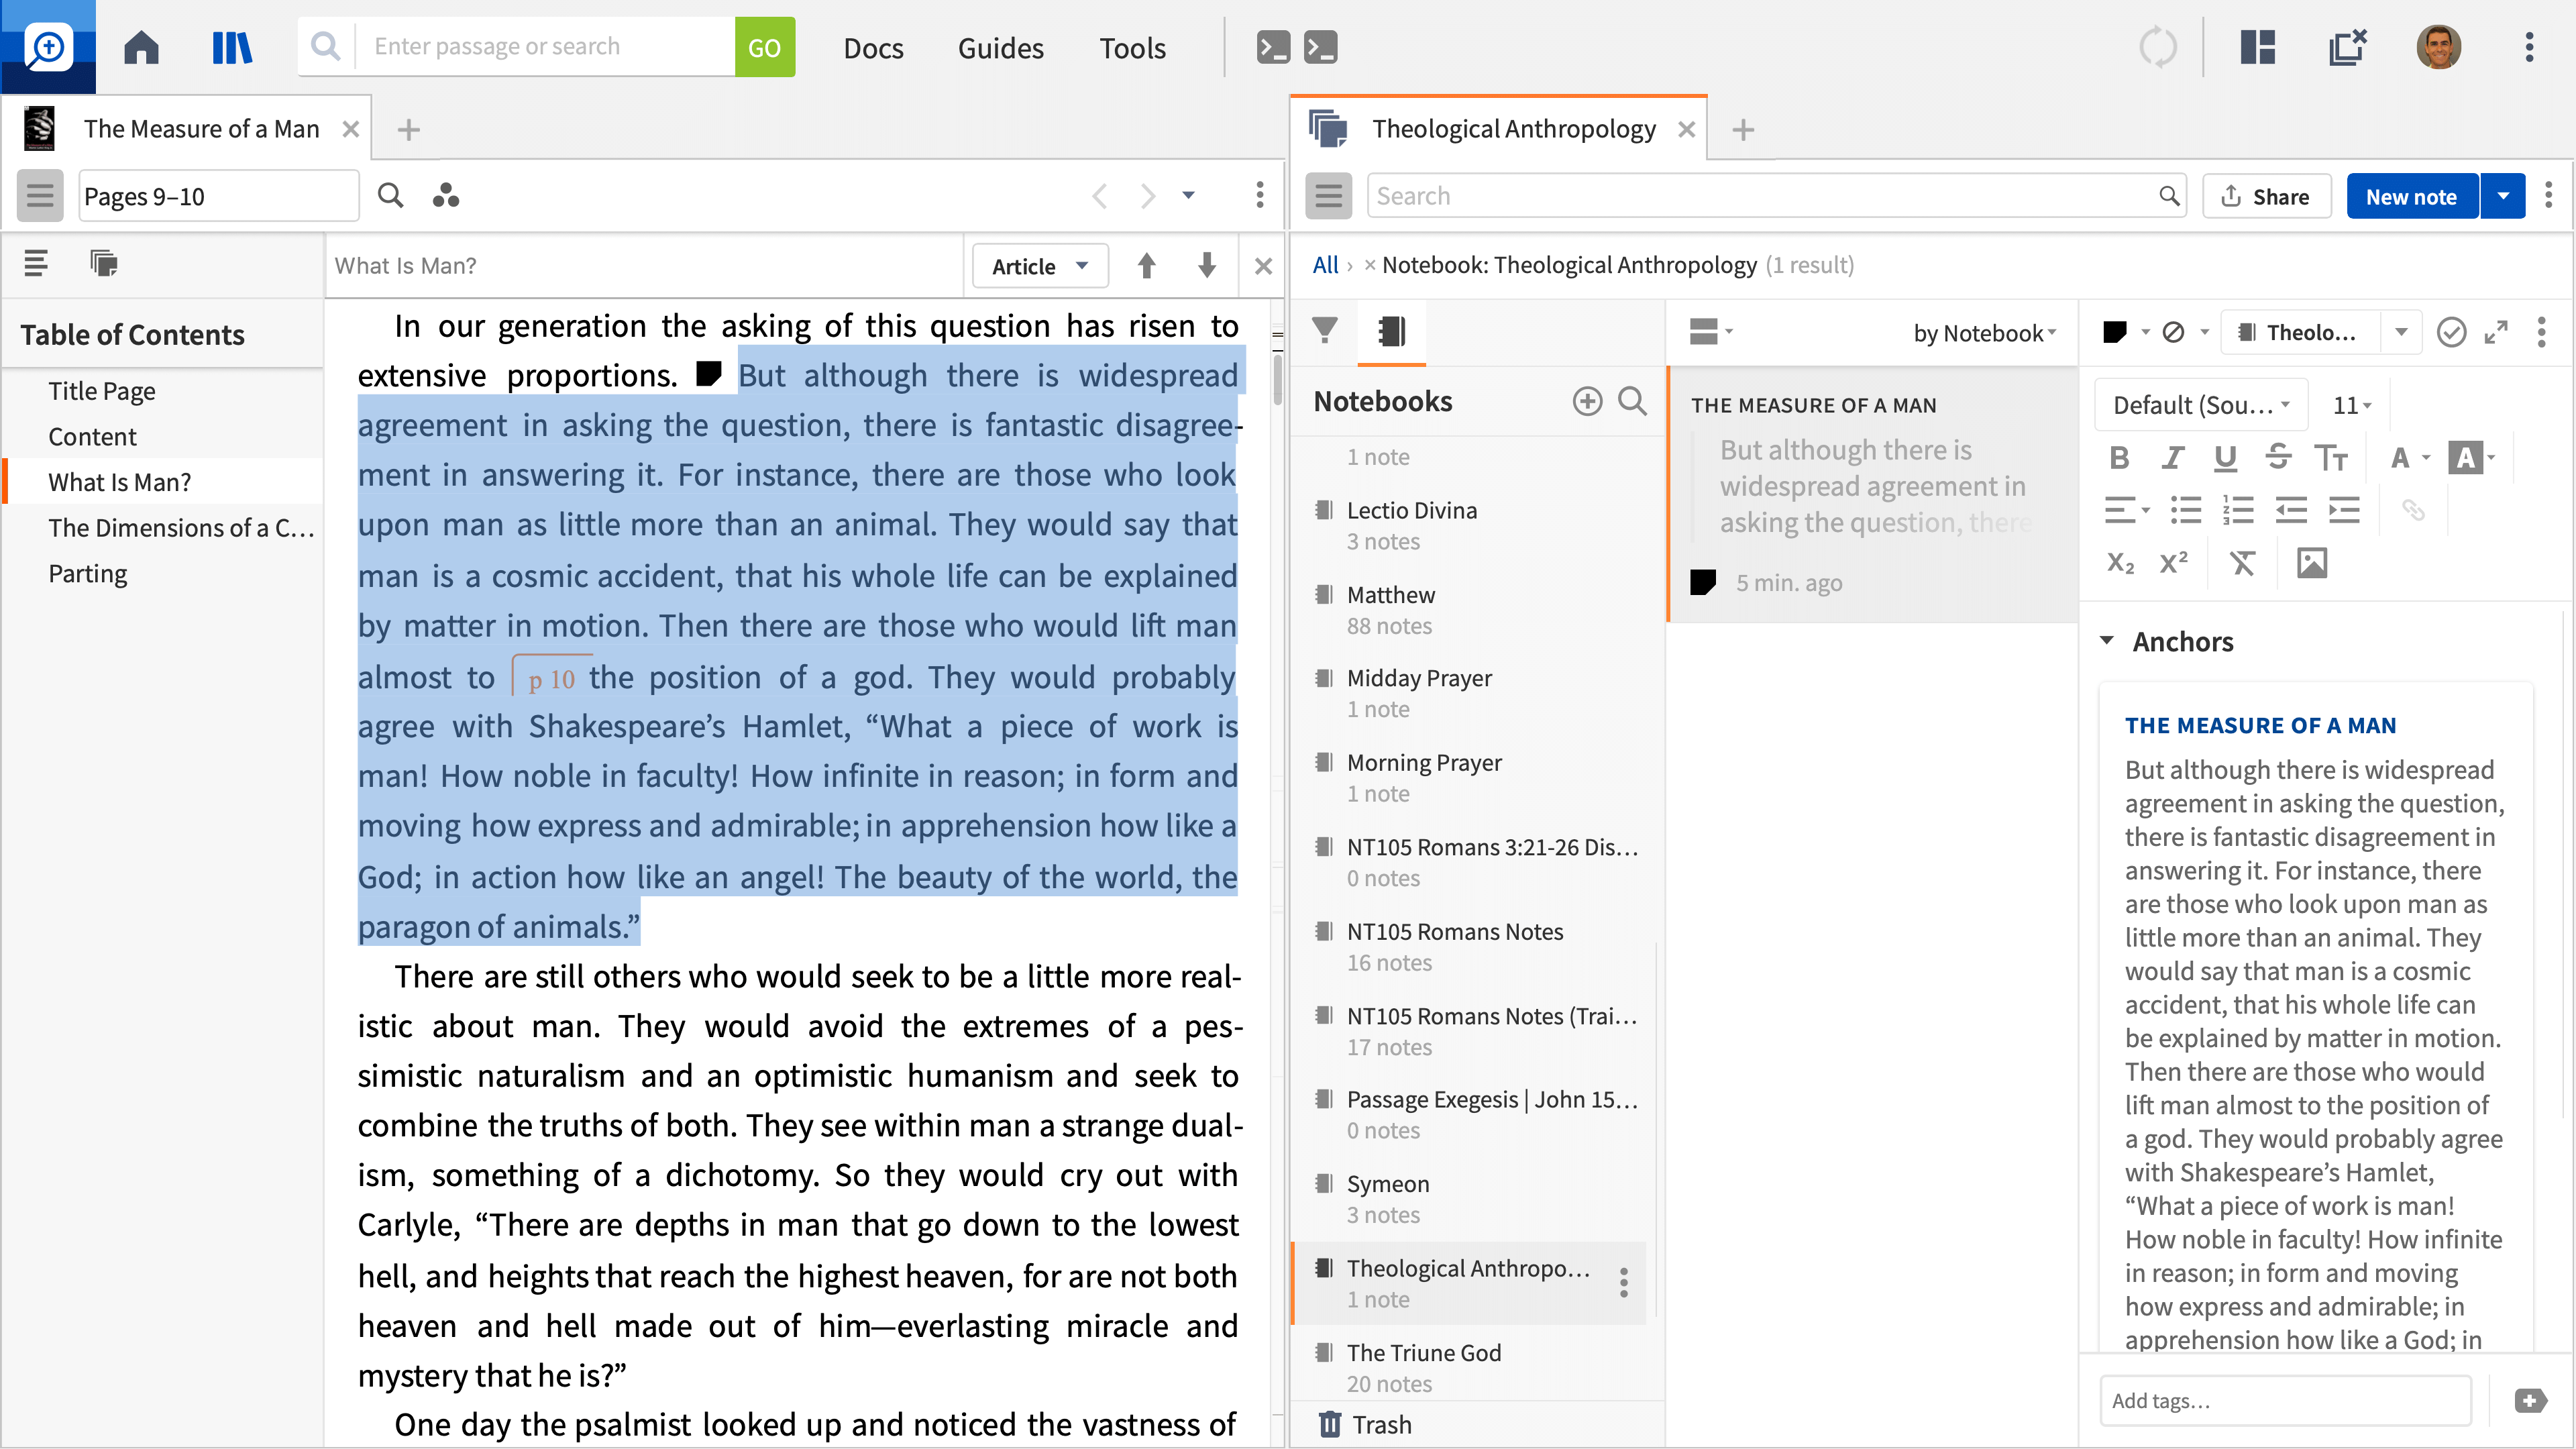Viewport: 2576px width, 1449px height.
Task: Open the Library icon
Action: 232,47
